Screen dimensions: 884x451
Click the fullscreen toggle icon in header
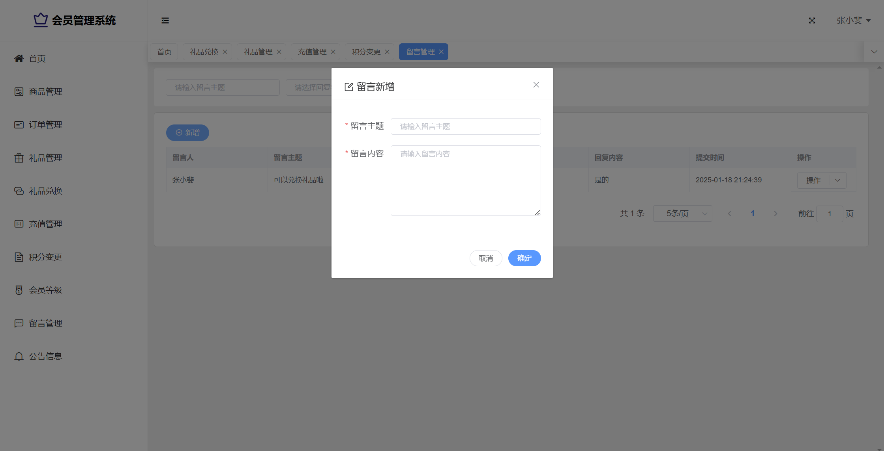click(x=812, y=20)
